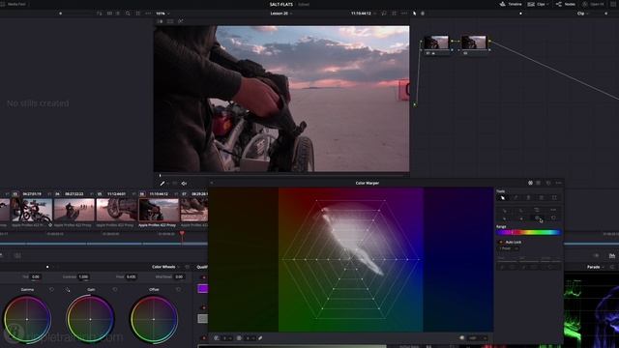This screenshot has width=619, height=348.
Task: Open the Point dropdown below Auto Lock
Action: pyautogui.click(x=509, y=248)
